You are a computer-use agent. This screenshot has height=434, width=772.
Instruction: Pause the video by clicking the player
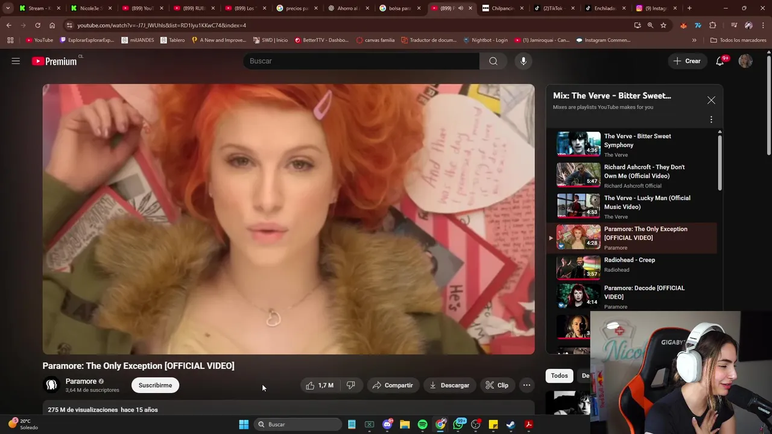point(288,219)
